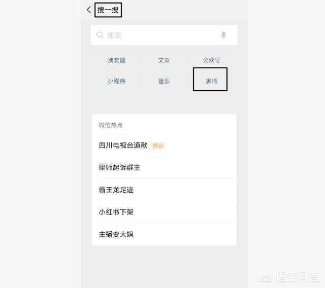
Task: Tap the back arrow icon
Action: click(89, 10)
